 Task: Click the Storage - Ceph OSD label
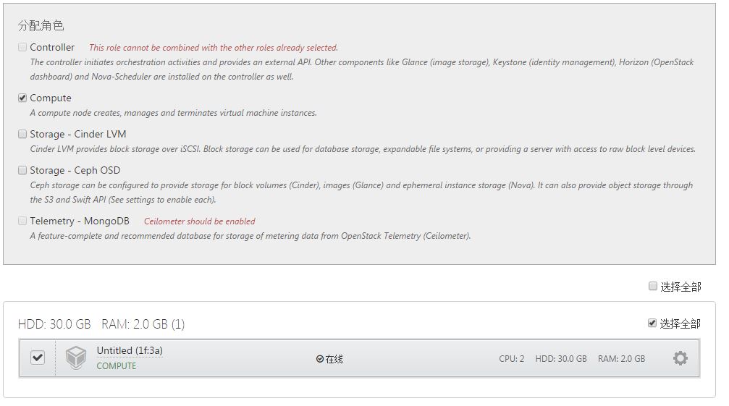tap(75, 170)
